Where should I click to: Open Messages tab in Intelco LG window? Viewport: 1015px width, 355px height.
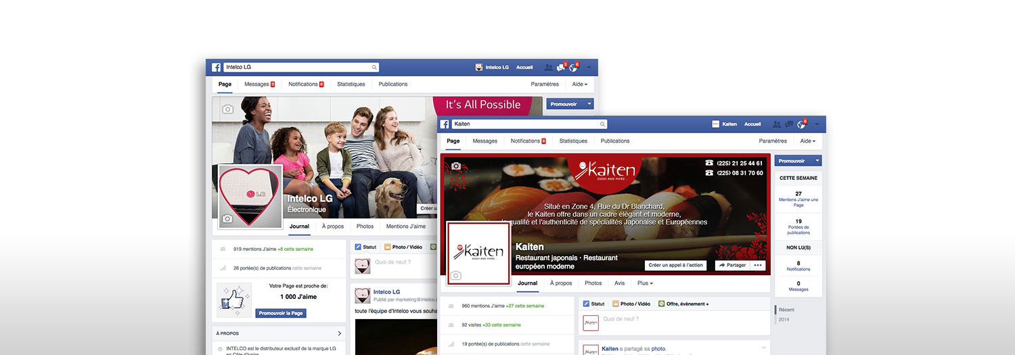(x=259, y=85)
